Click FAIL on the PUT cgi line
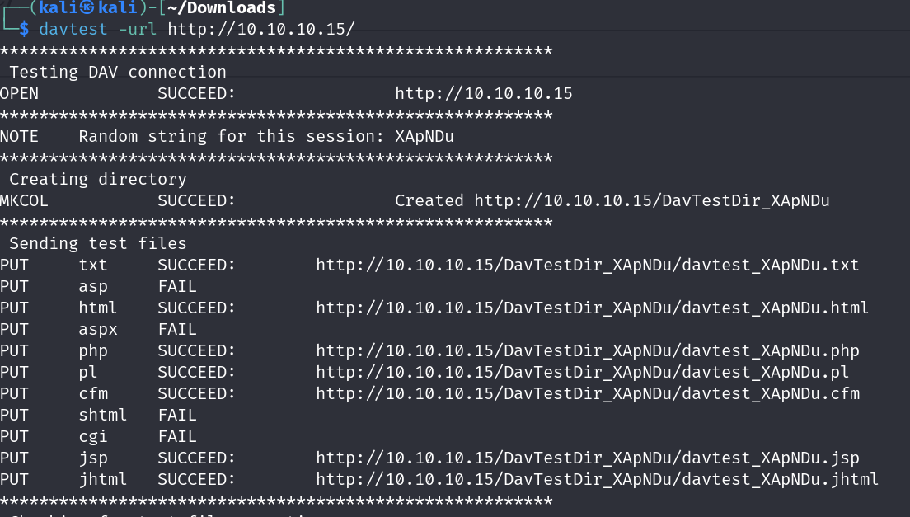Viewport: 910px width, 517px height. [177, 436]
